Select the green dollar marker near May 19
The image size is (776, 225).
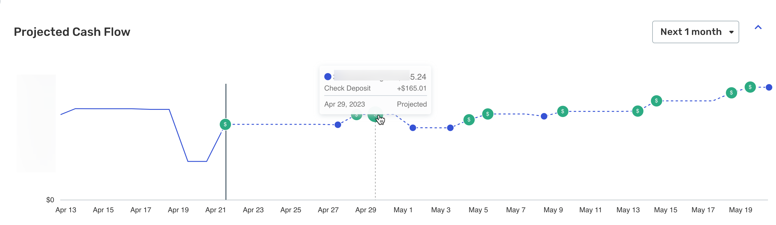pyautogui.click(x=750, y=87)
